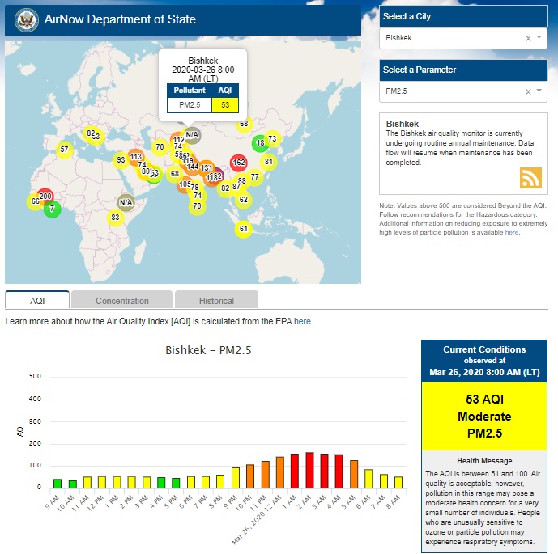Open the particle pollution information 'here' link

pos(512,232)
